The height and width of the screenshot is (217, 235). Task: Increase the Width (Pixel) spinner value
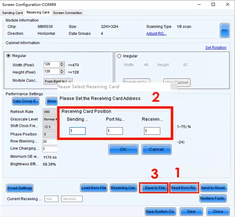(x=62, y=63)
